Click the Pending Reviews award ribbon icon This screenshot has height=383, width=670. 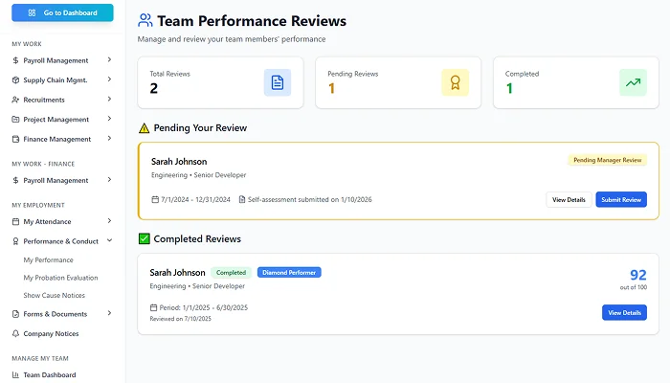(455, 83)
